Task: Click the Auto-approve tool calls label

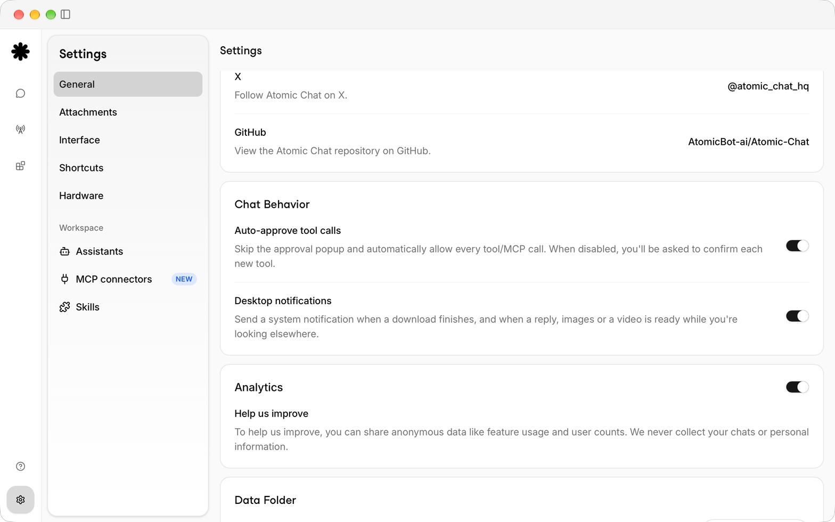Action: coord(288,231)
